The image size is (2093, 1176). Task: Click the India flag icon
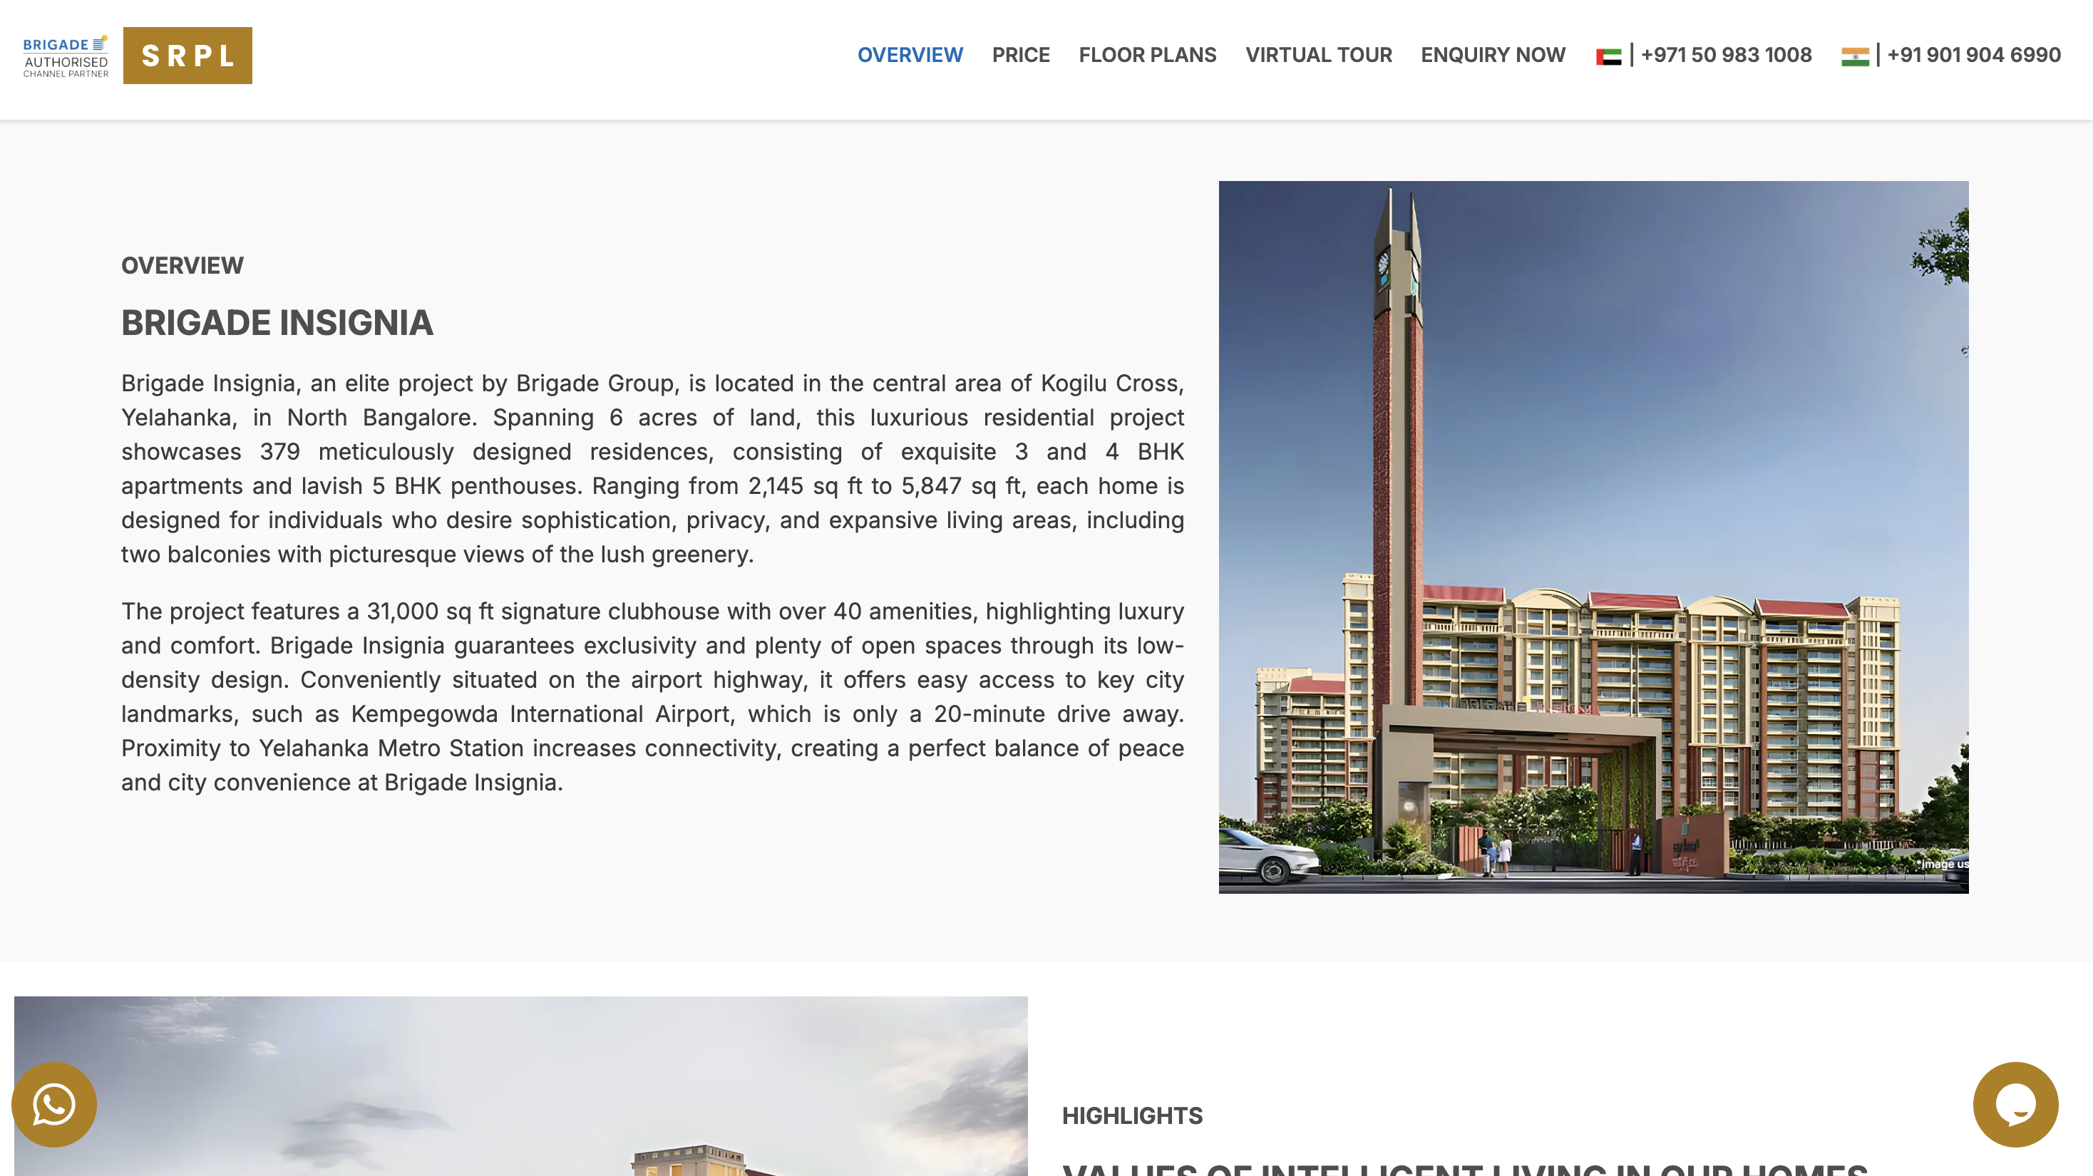[x=1854, y=56]
